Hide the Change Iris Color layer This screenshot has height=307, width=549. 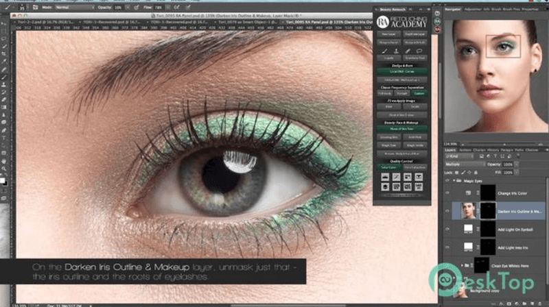[x=447, y=193]
